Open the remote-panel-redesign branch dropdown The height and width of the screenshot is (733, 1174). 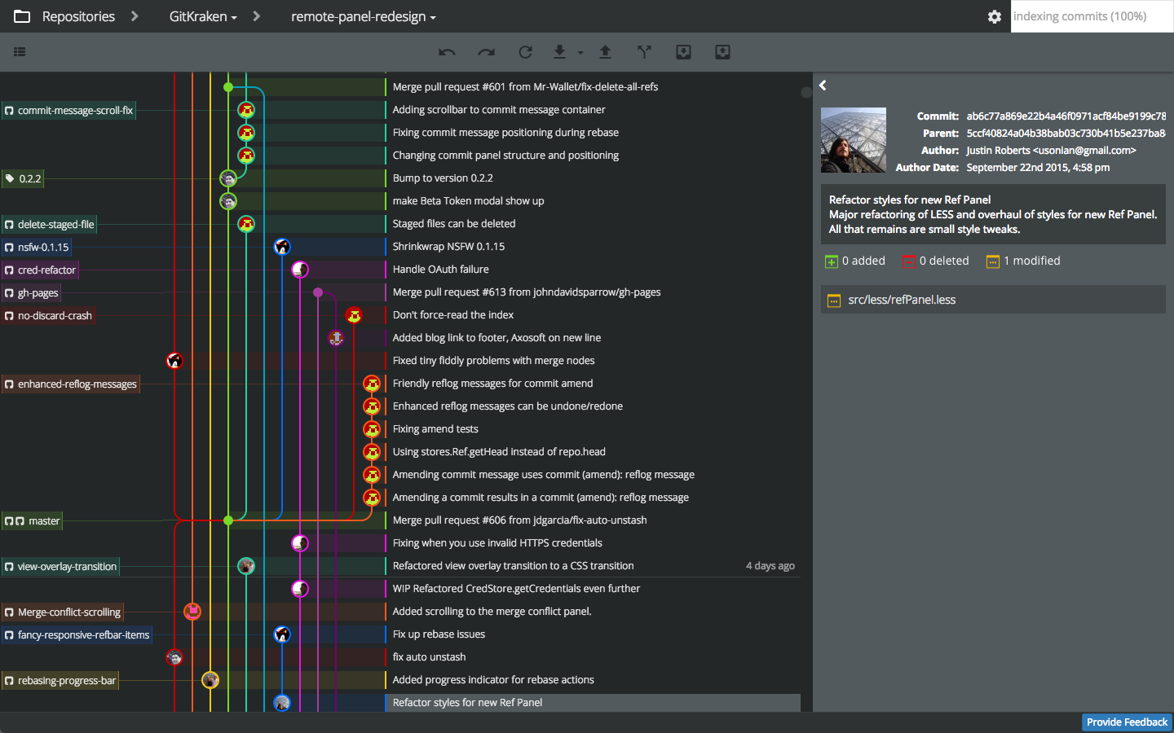click(364, 16)
